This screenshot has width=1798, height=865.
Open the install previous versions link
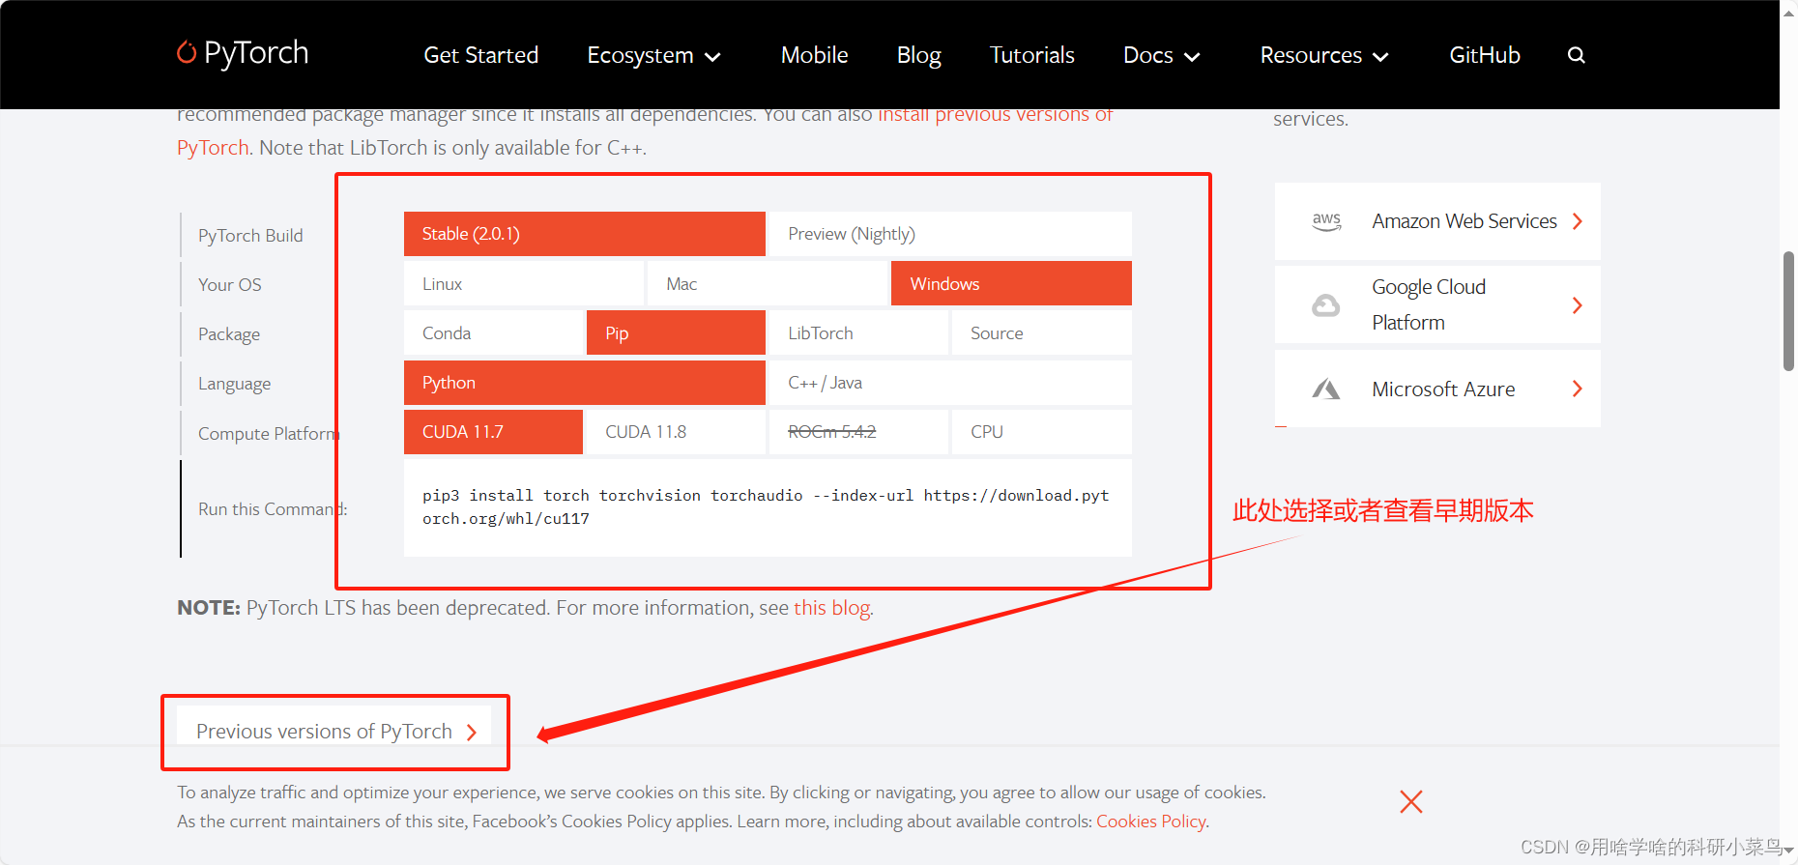click(995, 115)
